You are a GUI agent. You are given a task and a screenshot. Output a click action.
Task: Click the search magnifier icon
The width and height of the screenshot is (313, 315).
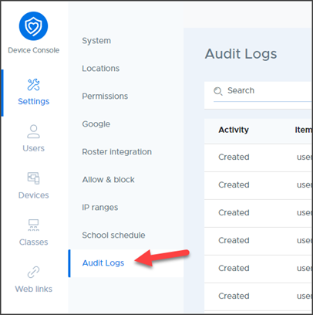[218, 91]
